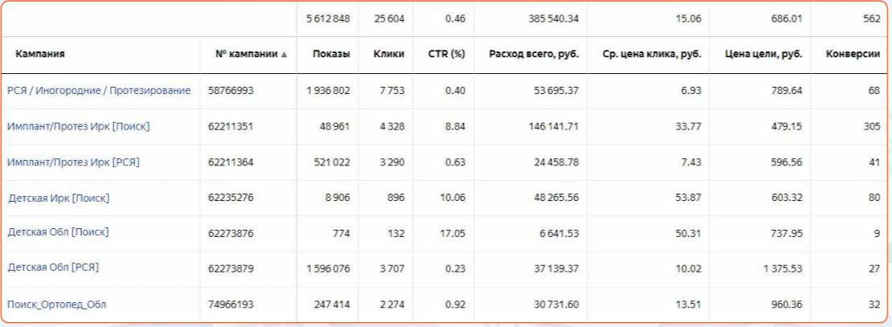The image size is (892, 327).
Task: Open Детская Обл [Поиск] campaign
Action: point(58,232)
